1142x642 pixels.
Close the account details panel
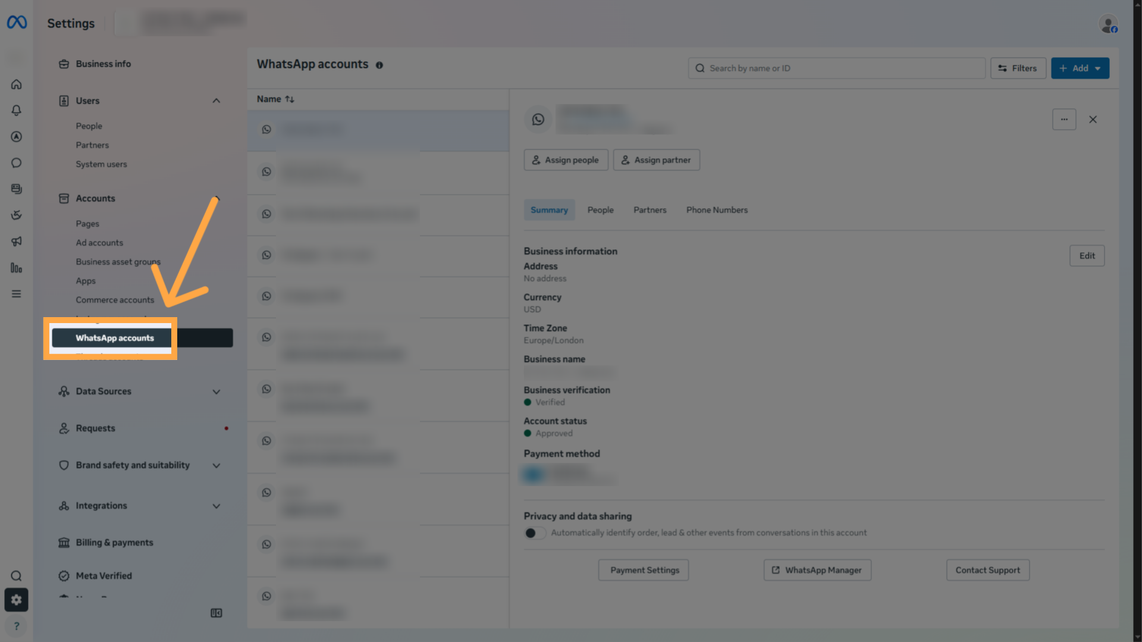click(x=1093, y=120)
